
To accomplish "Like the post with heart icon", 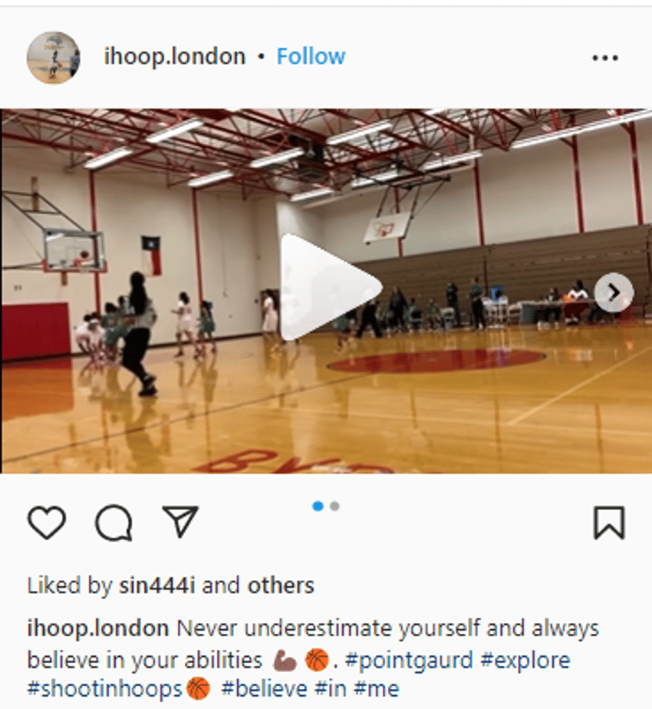I will pyautogui.click(x=47, y=523).
